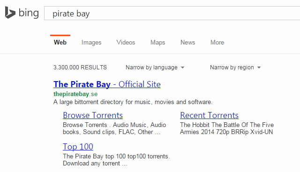
Task: Open The Pirate Bay - Official Site link
Action: tap(107, 84)
